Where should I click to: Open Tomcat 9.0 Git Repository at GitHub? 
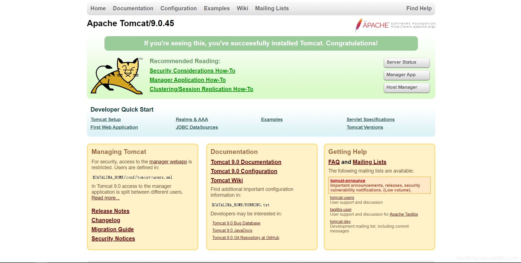pos(245,238)
